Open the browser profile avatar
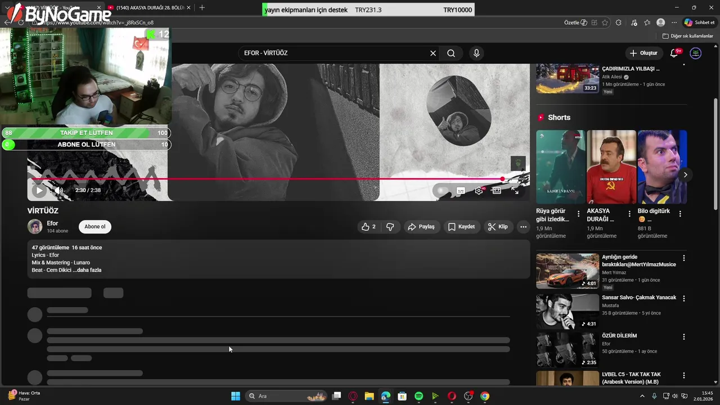This screenshot has width=720, height=405. (661, 22)
